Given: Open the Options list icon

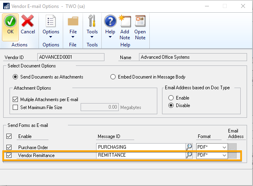Looking at the screenshot, I should (51, 21).
